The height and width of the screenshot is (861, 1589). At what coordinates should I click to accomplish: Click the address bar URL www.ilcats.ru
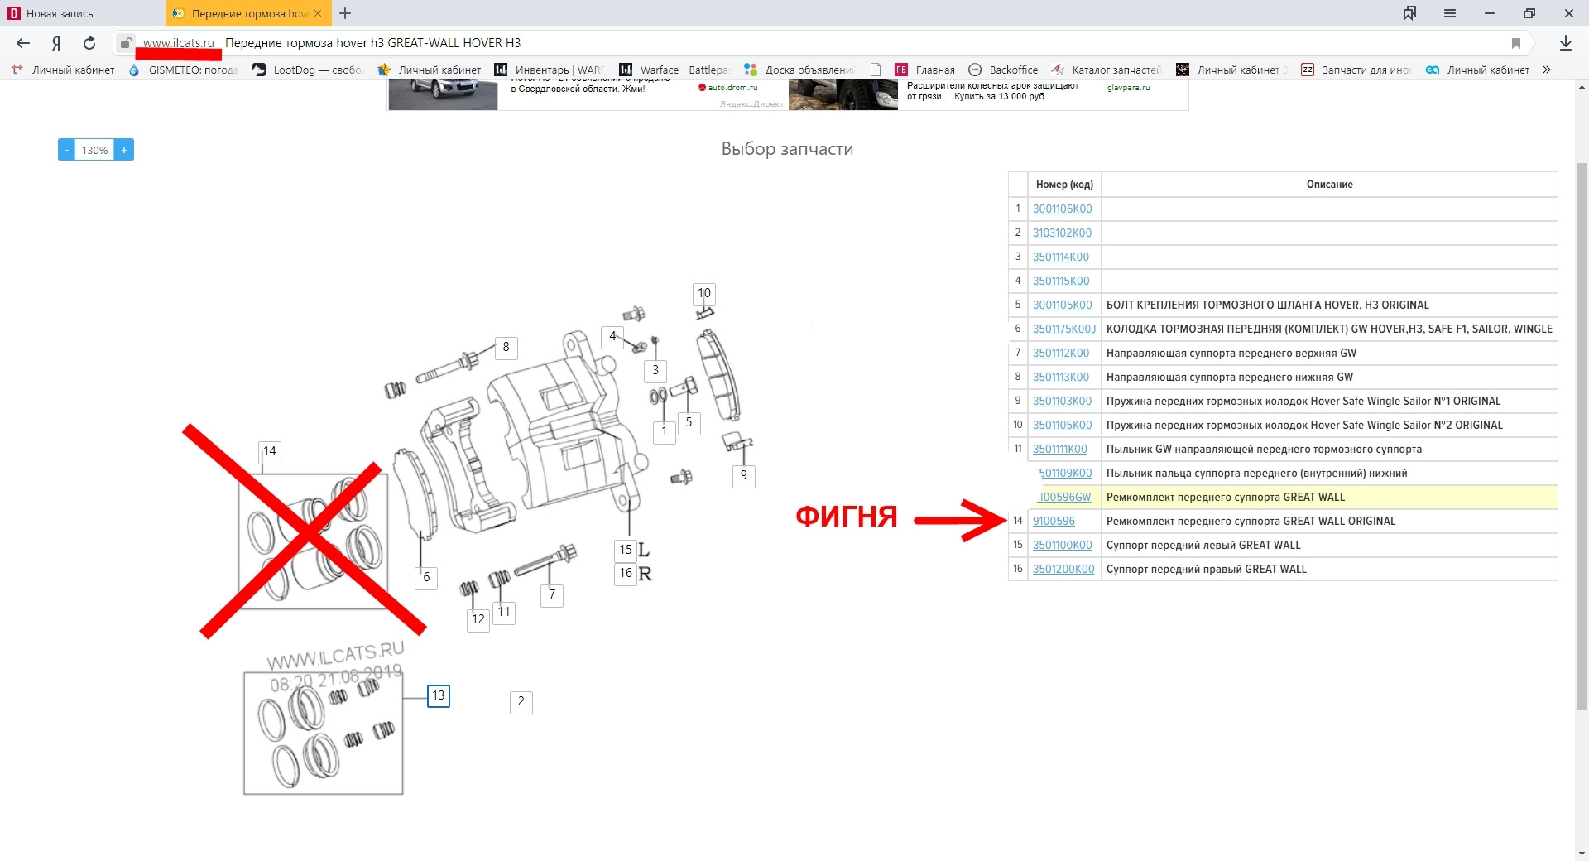[x=179, y=43]
